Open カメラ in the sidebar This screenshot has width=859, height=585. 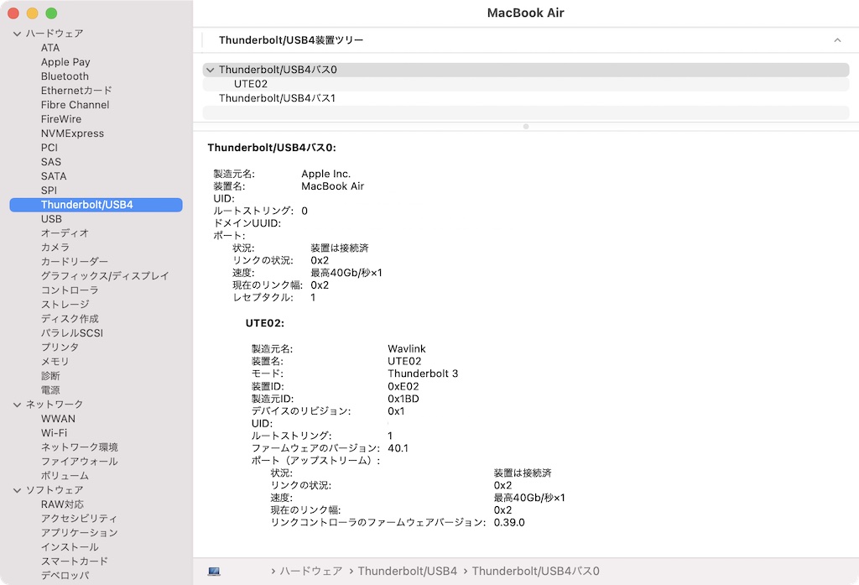pos(55,248)
